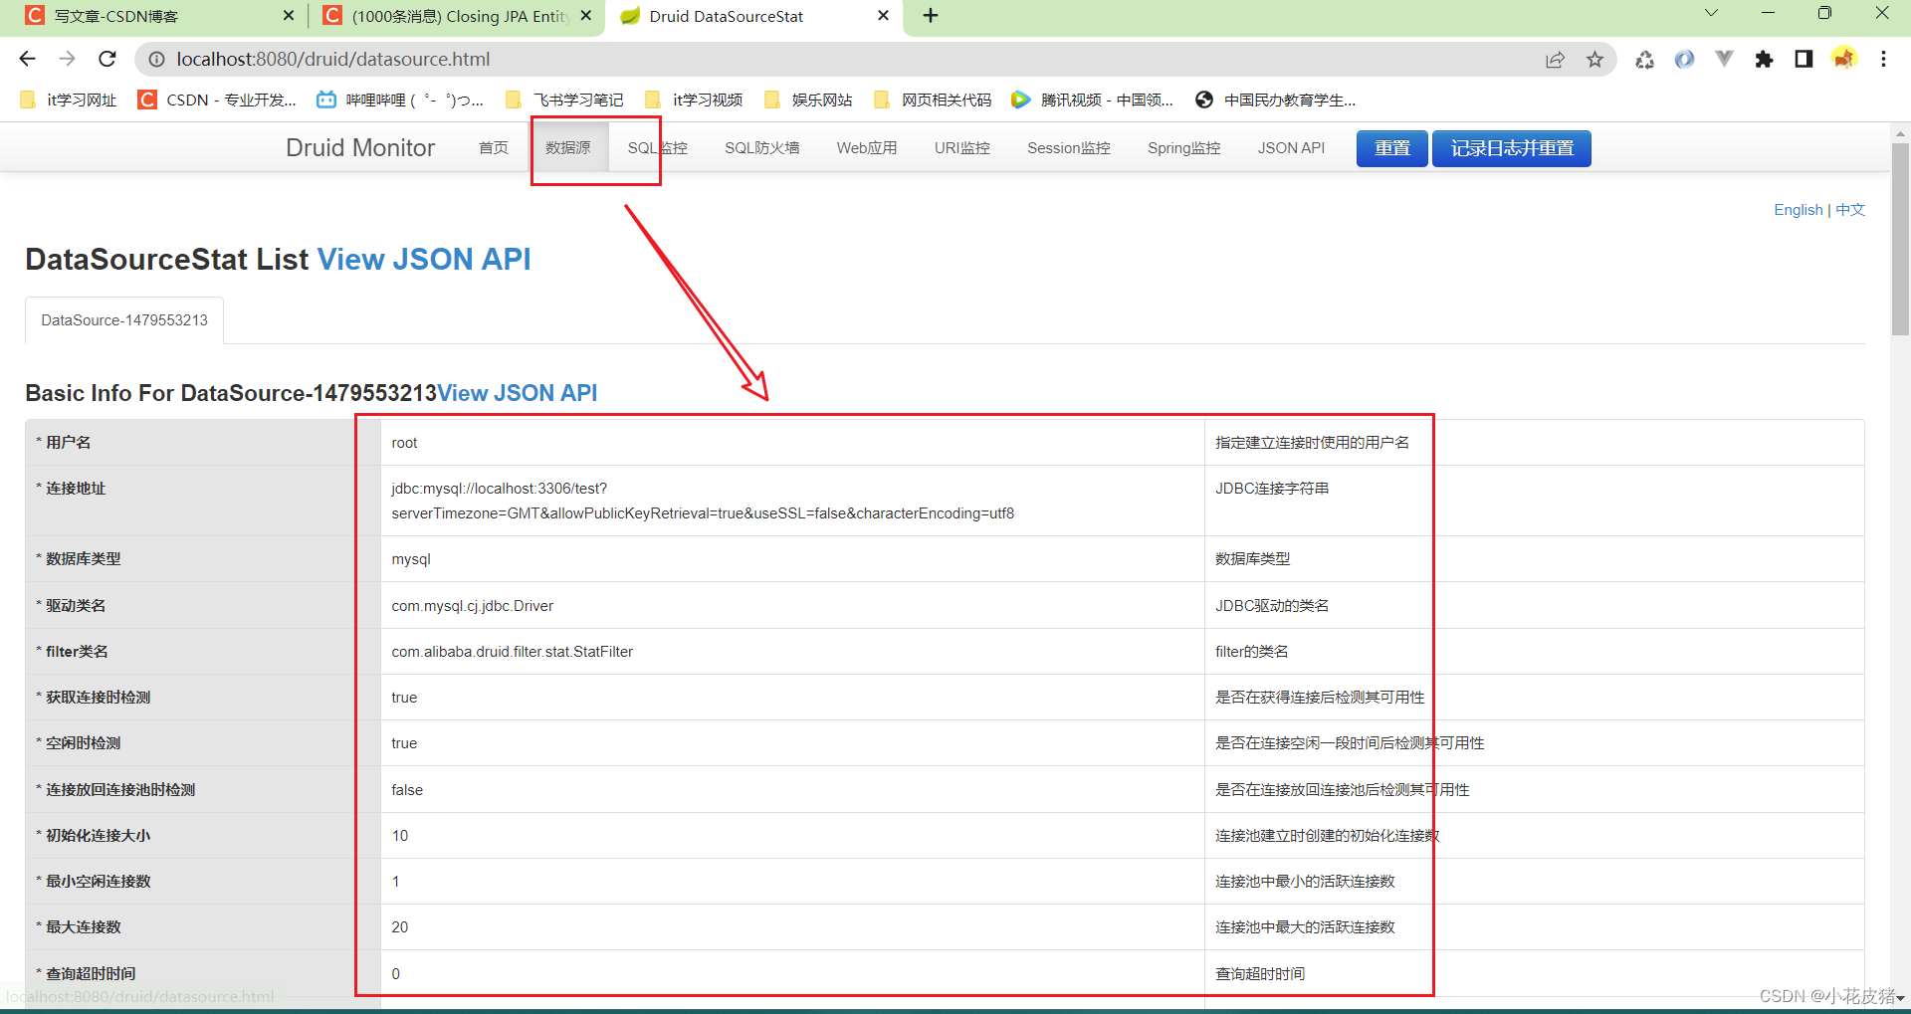Click the 记录日志并重置 button
Image resolution: width=1911 pixels, height=1014 pixels.
click(1512, 148)
